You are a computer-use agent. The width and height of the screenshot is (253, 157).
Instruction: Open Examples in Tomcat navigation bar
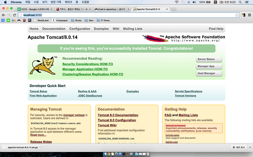pyautogui.click(x=101, y=29)
